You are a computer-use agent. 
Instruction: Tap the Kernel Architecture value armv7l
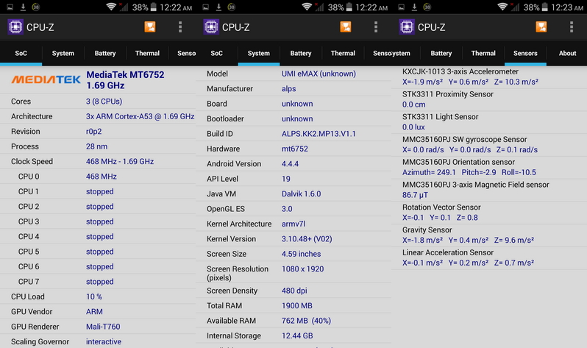tap(293, 224)
